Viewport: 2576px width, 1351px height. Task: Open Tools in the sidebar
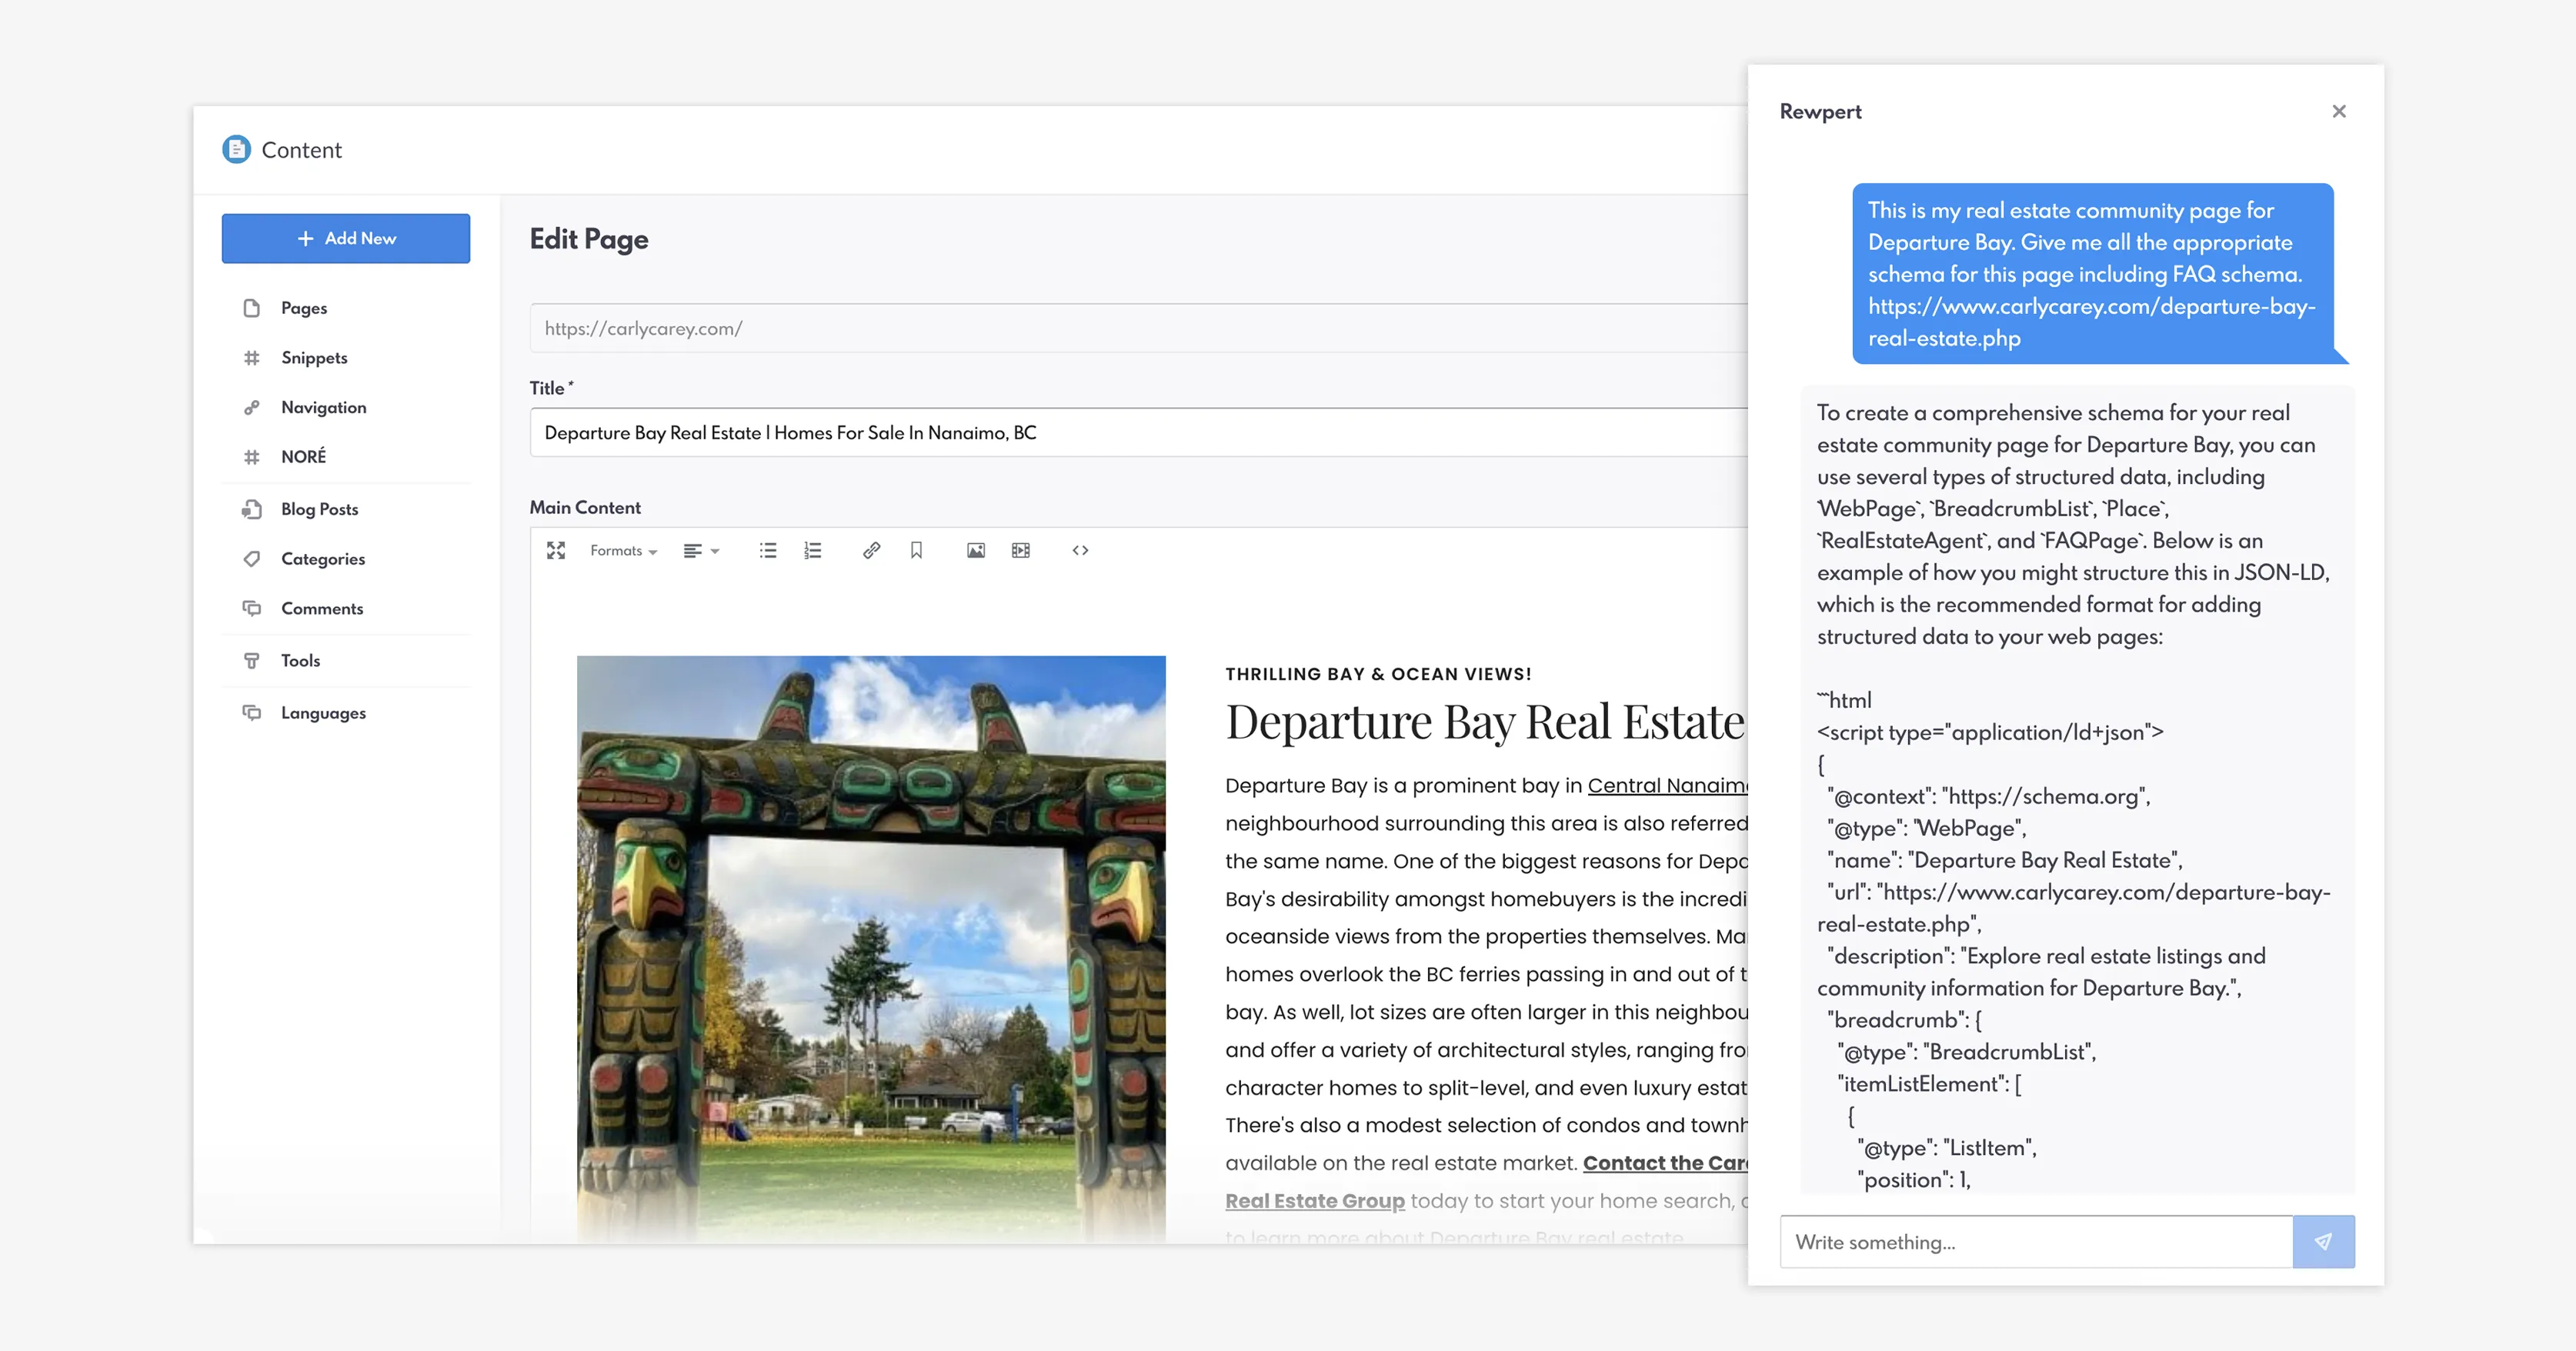tap(301, 661)
